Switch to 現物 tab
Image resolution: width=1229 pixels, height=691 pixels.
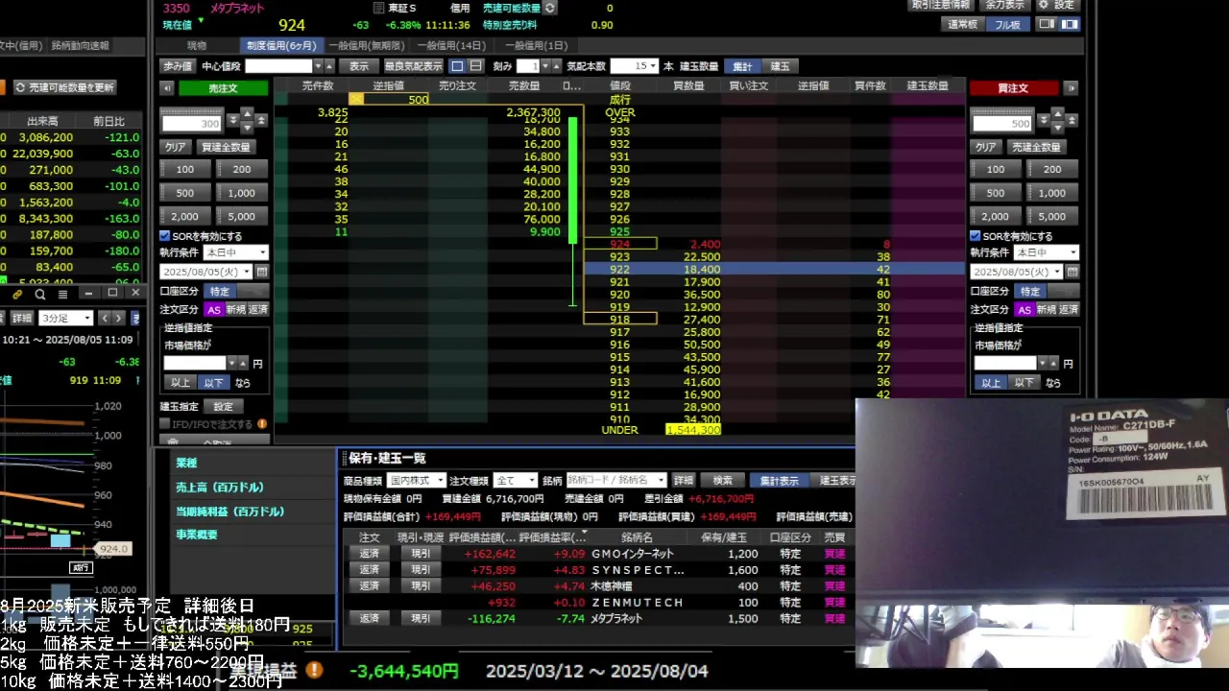point(197,46)
